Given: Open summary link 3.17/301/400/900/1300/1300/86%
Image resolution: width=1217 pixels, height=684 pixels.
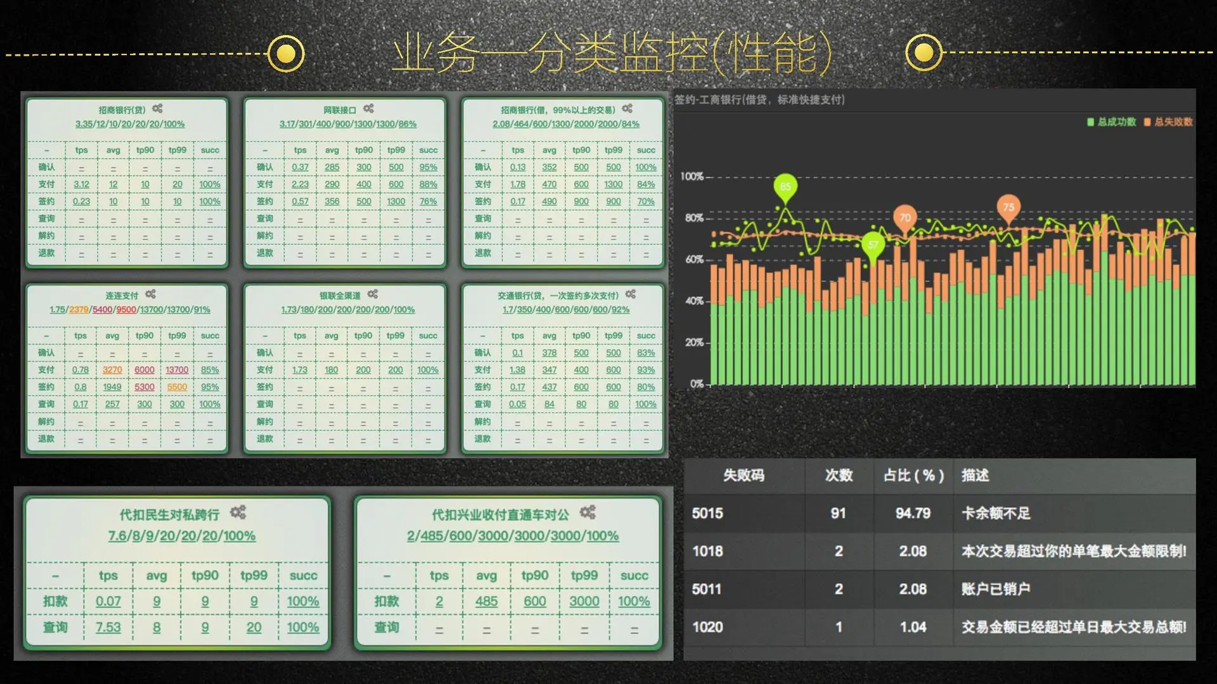Looking at the screenshot, I should tap(348, 124).
